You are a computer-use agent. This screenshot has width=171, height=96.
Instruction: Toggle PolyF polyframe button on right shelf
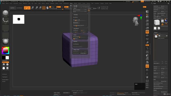click(147, 66)
